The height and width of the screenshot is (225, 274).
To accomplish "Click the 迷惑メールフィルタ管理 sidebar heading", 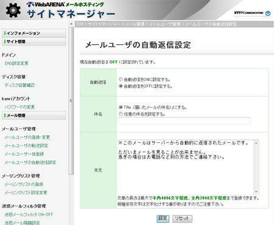I will (x=24, y=206).
